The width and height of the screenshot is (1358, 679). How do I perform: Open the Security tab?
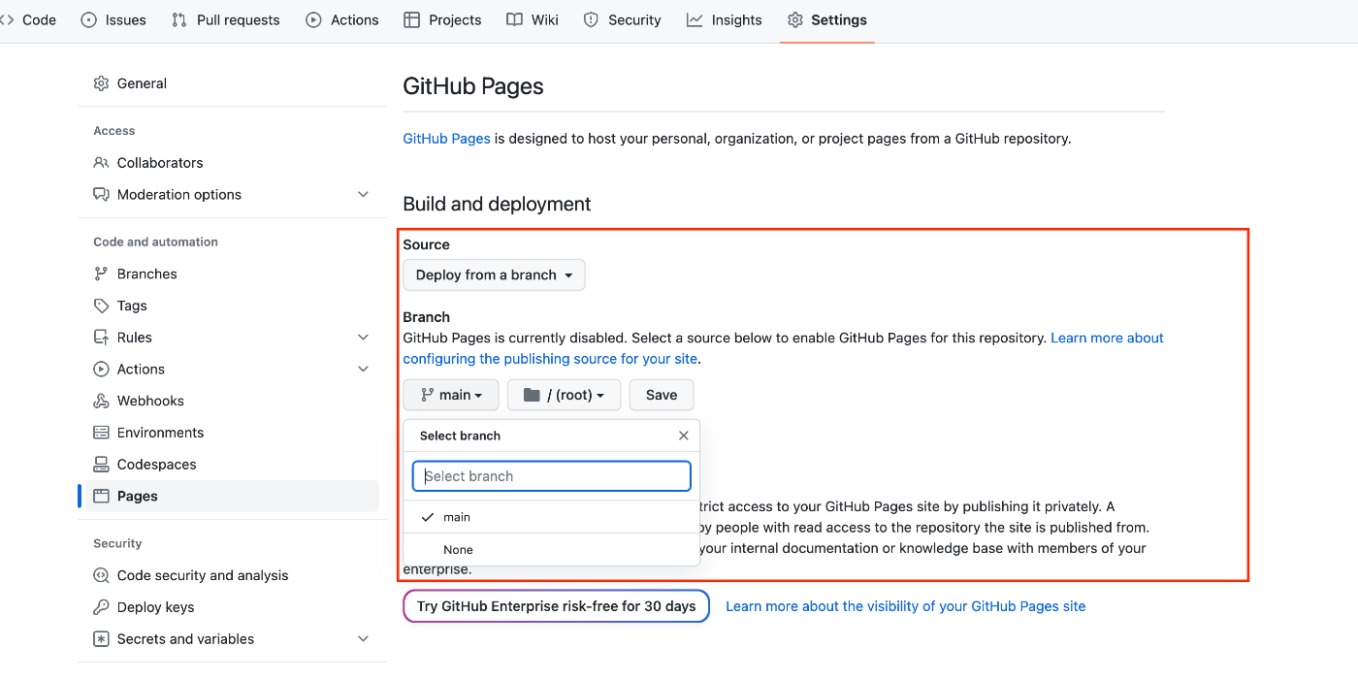[x=622, y=19]
